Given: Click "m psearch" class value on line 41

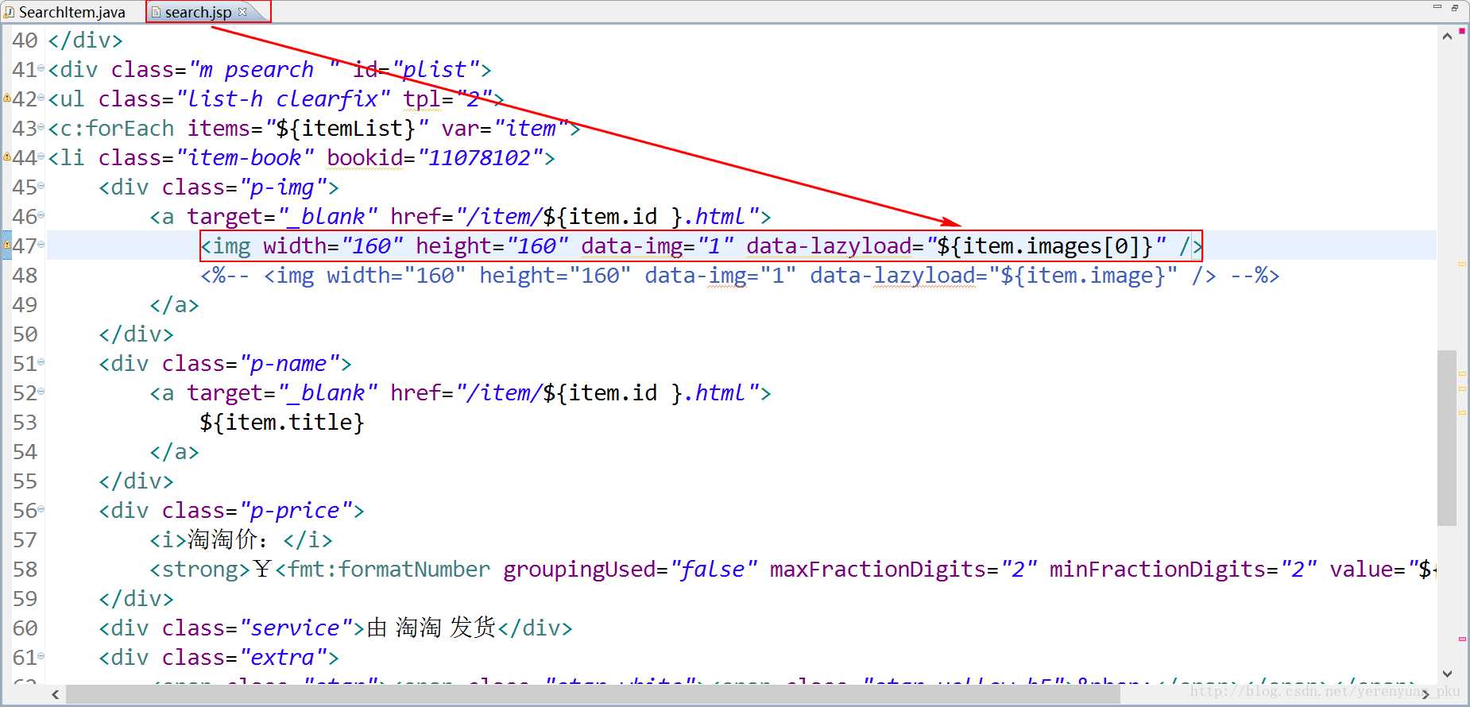Looking at the screenshot, I should tap(265, 69).
